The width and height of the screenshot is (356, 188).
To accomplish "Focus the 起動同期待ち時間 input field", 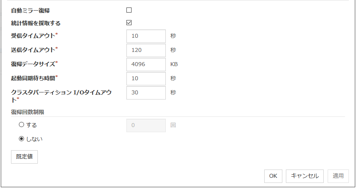I will [x=146, y=78].
